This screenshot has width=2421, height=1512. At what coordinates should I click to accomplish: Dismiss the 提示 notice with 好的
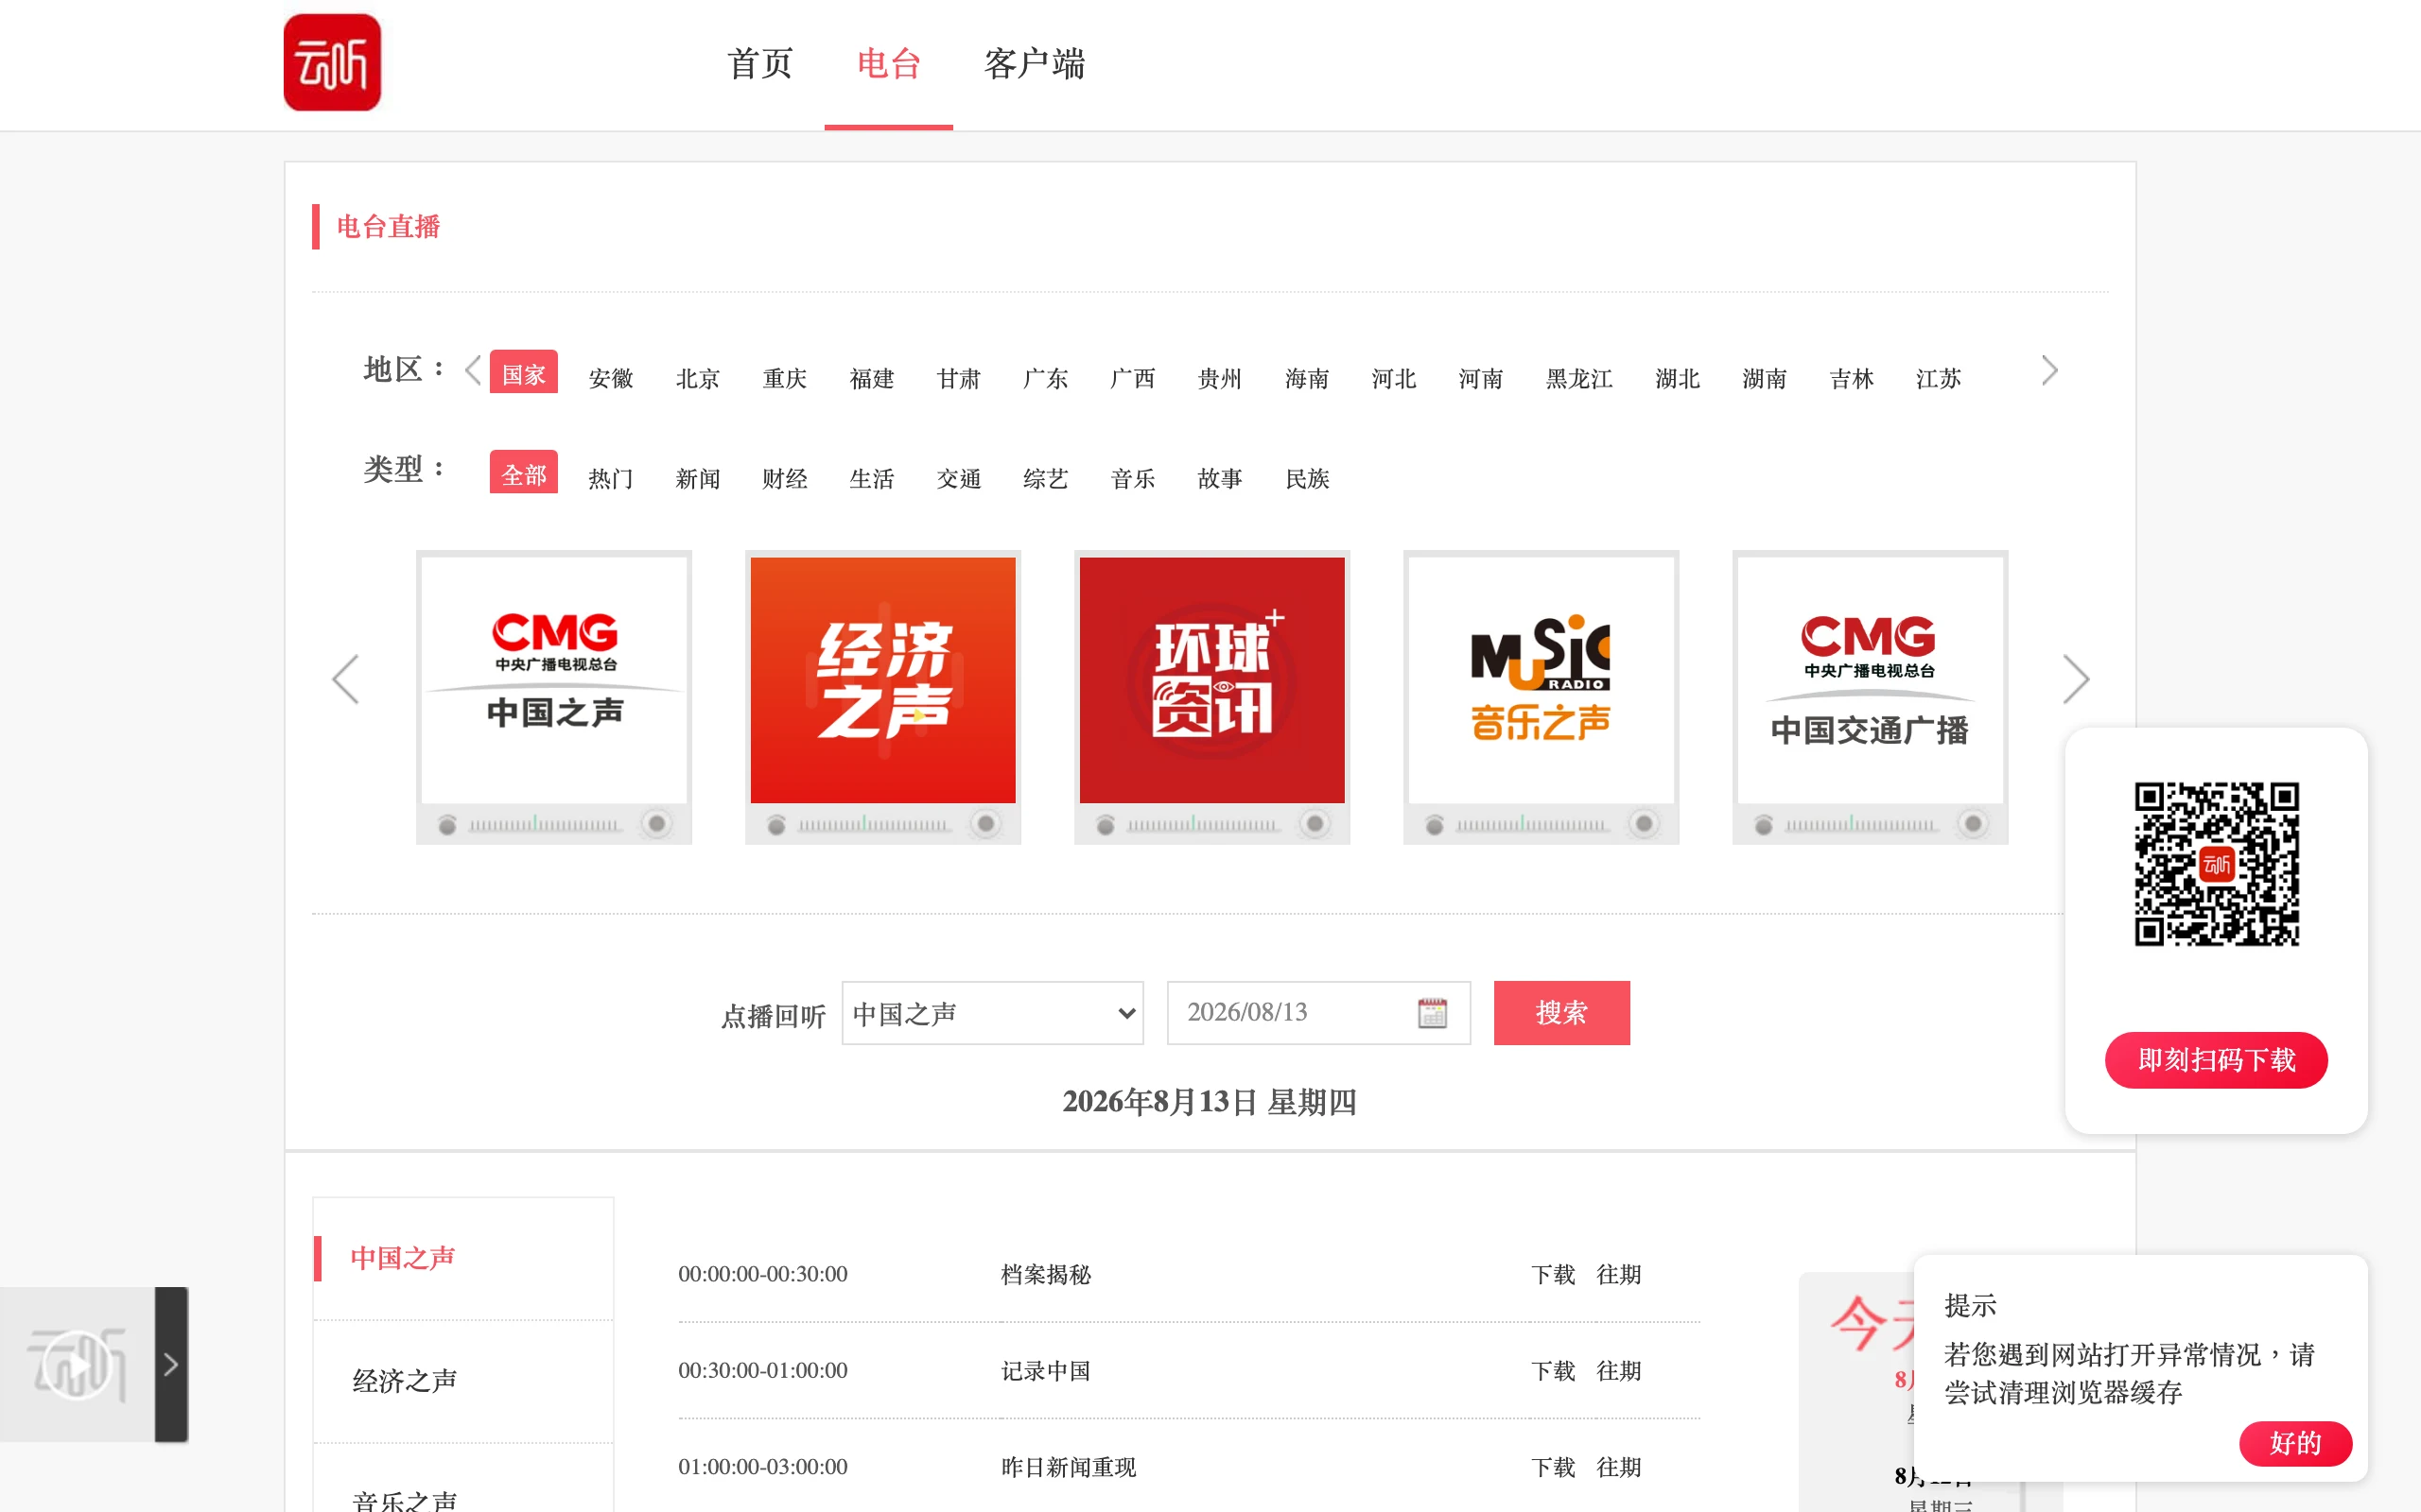pyautogui.click(x=2295, y=1443)
